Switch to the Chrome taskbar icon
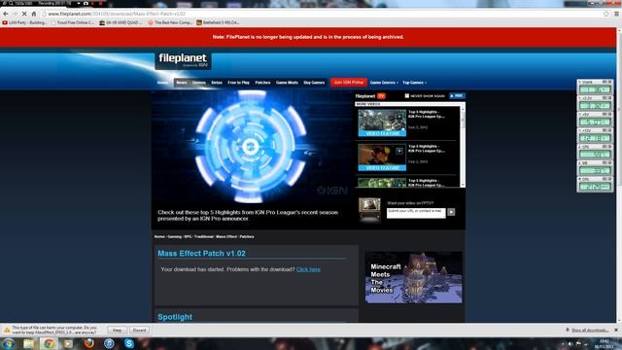This screenshot has width=622, height=350. [49, 343]
